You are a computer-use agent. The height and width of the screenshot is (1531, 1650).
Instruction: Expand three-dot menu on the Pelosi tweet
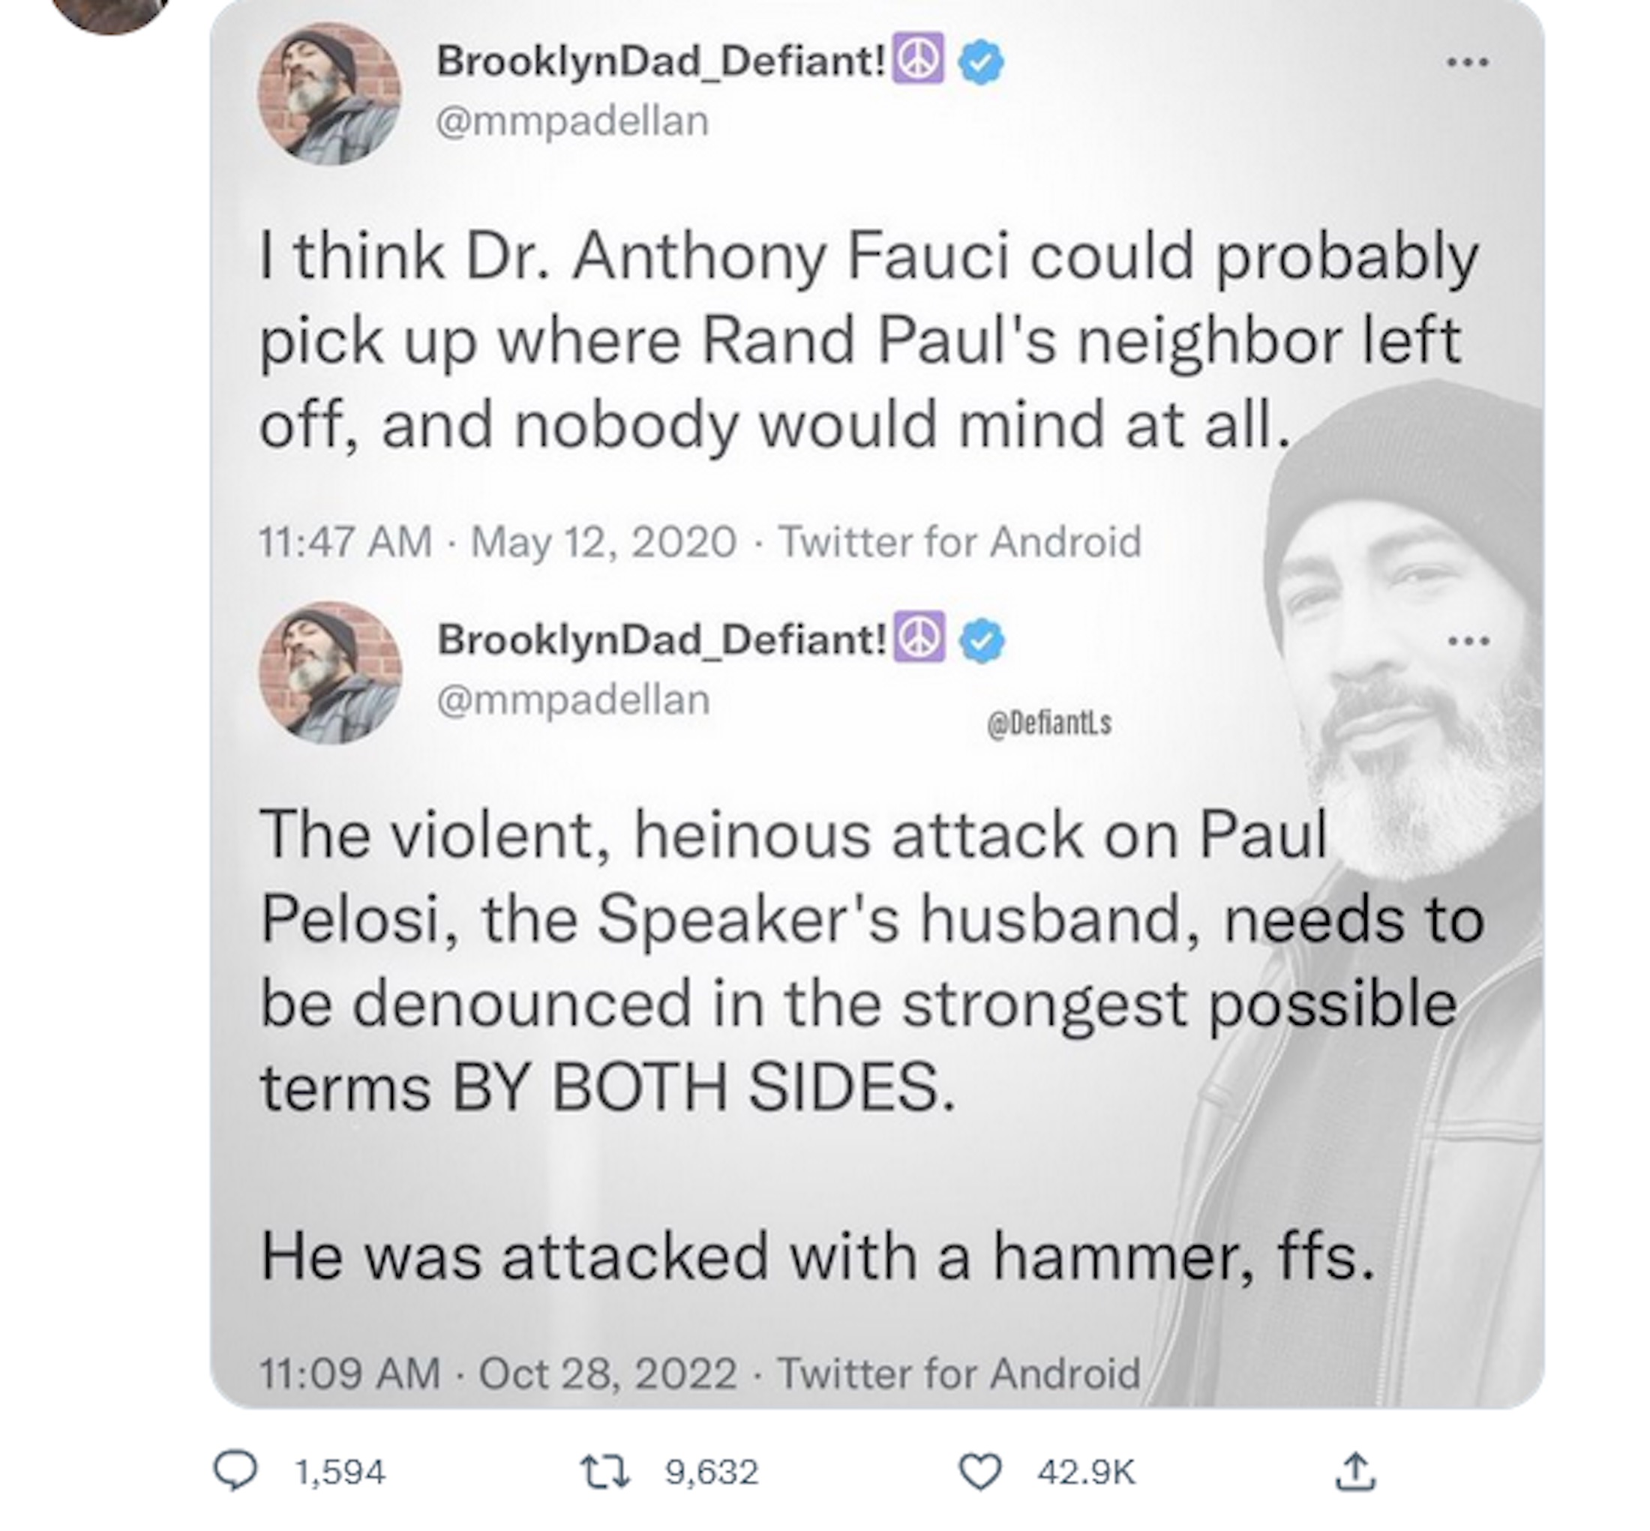click(1468, 640)
